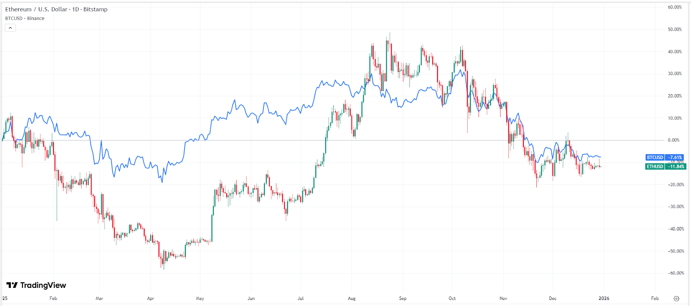Click the Ethereum / U.S. Dollar symbol title
This screenshot has width=691, height=306.
[35, 9]
